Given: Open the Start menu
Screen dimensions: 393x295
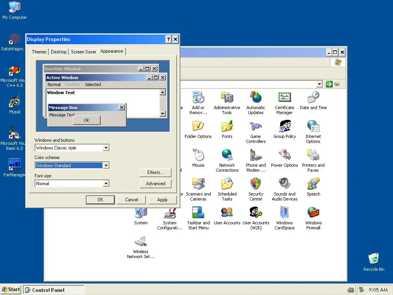Looking at the screenshot, I should pos(11,290).
